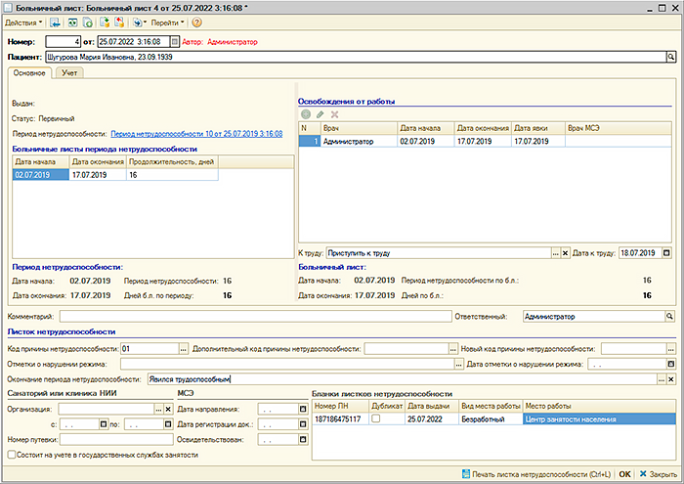
Task: Click the add row icon above the work release table
Action: (305, 114)
